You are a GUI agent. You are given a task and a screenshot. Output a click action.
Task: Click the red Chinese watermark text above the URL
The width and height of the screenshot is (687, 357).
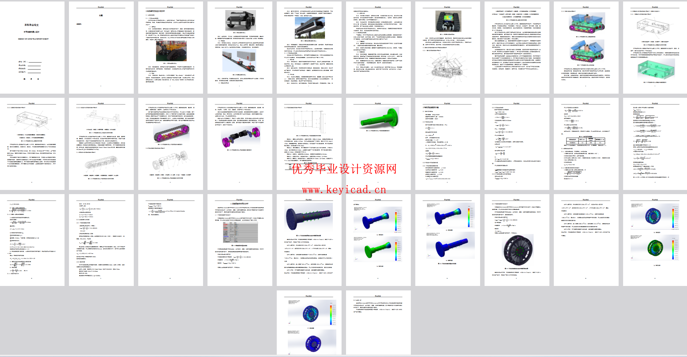(x=344, y=169)
